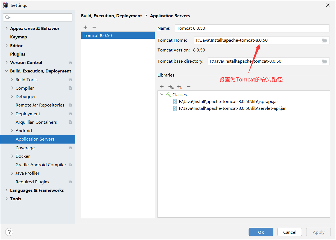Expand the Tools section
The height and width of the screenshot is (240, 336).
(7, 199)
